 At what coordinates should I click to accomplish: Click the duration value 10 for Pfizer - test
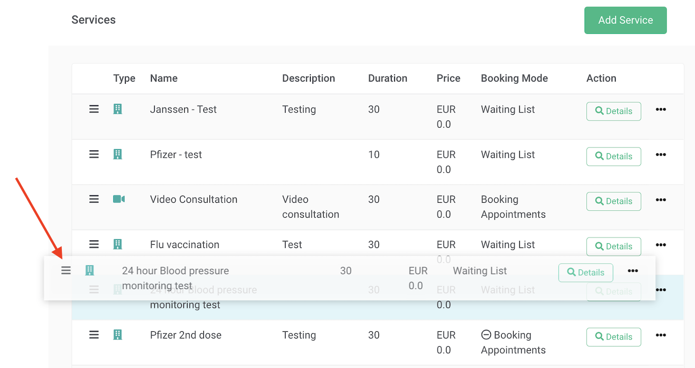374,154
